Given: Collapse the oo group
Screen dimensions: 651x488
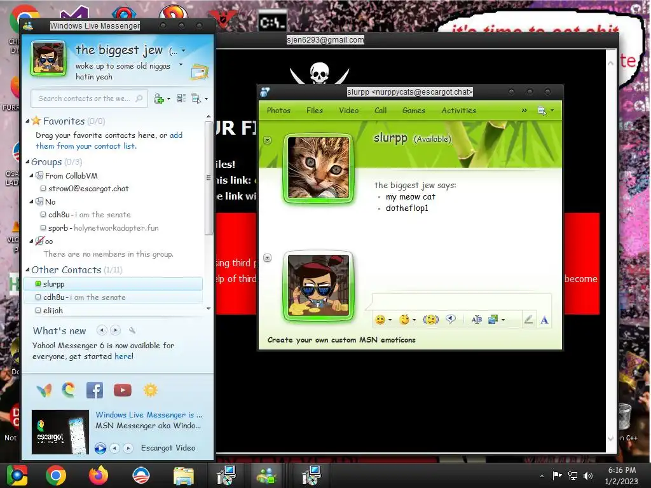Looking at the screenshot, I should click(31, 241).
